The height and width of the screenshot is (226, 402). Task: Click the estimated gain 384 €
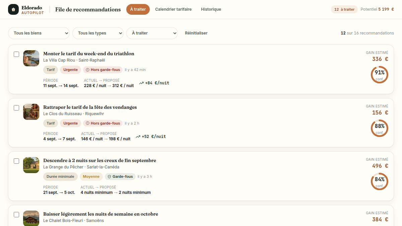pos(380,220)
